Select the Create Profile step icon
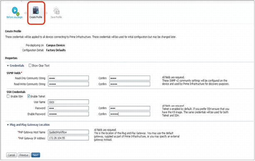The height and width of the screenshot is (161, 255). tap(36, 10)
